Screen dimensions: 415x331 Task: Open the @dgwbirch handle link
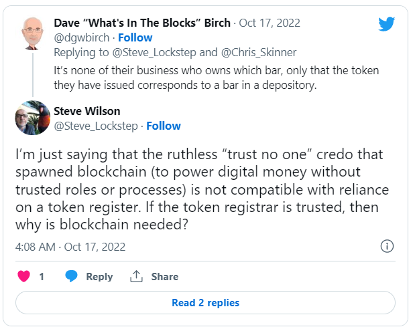tap(82, 37)
